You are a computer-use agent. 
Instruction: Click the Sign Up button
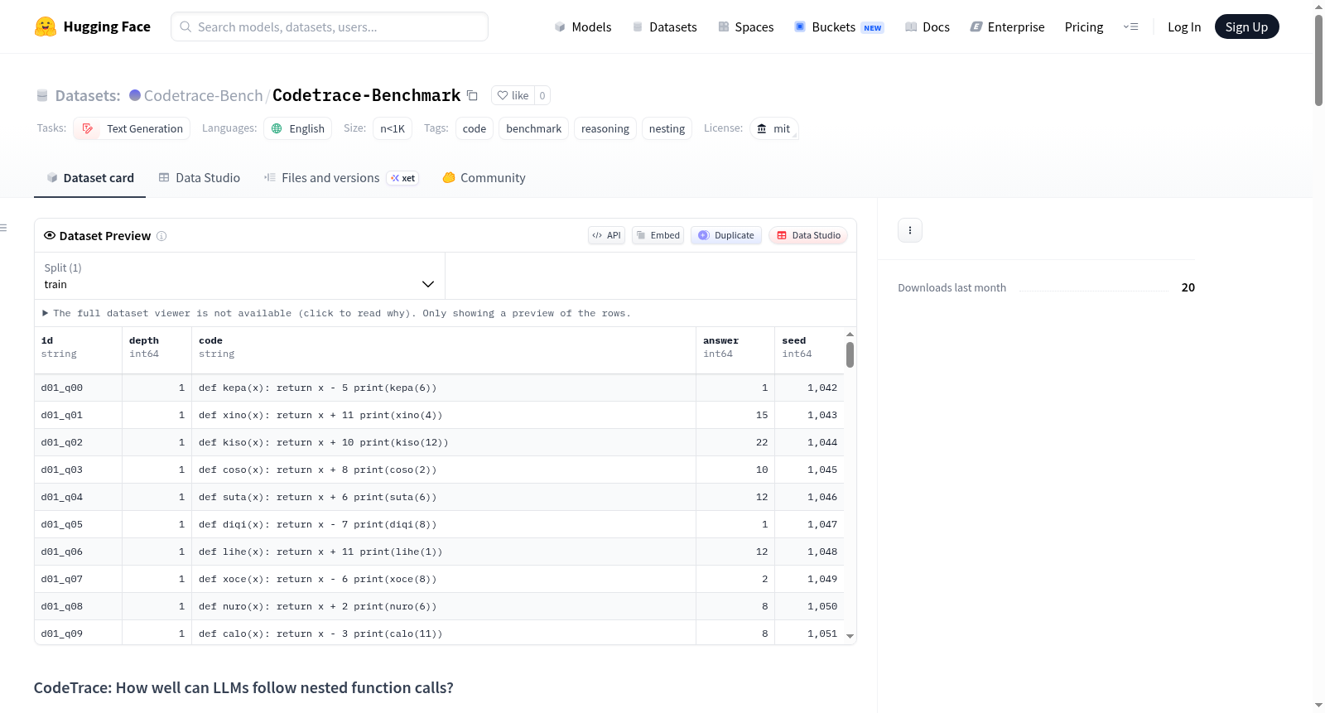point(1246,26)
